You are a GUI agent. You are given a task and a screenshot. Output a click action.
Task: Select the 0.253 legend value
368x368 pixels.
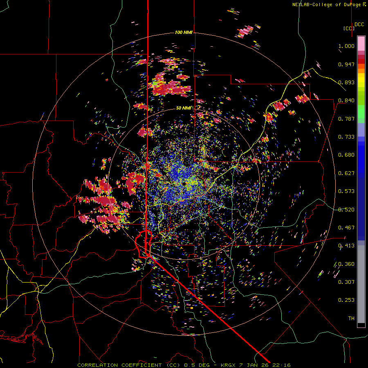point(346,300)
